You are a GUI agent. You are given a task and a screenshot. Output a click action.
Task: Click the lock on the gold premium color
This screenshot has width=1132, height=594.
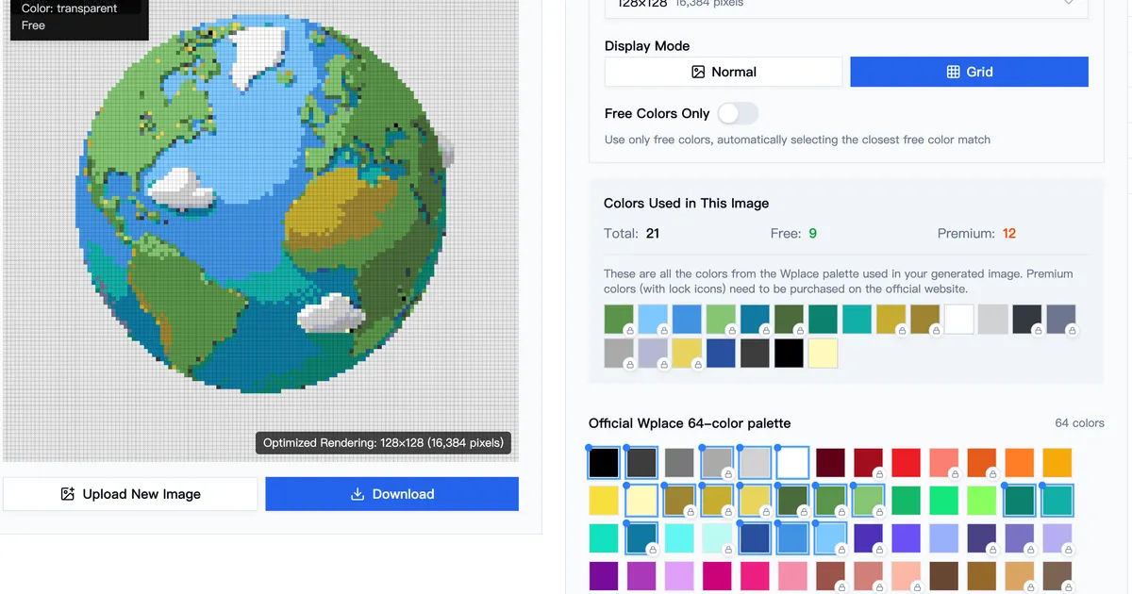(x=902, y=330)
